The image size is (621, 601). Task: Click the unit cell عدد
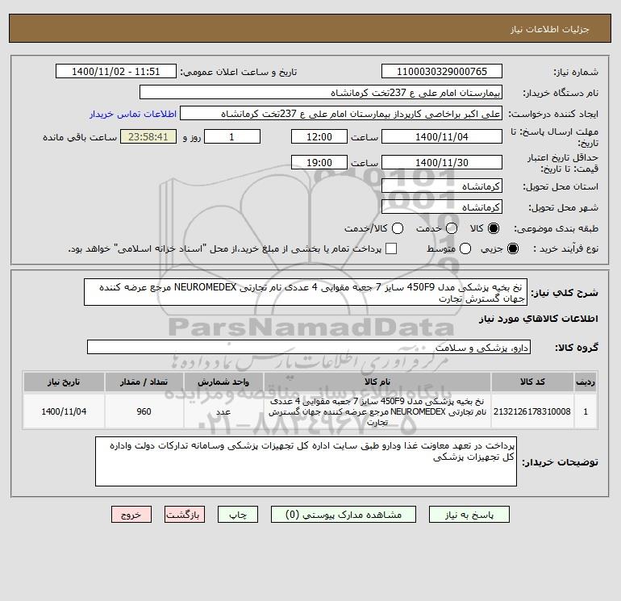(x=223, y=411)
